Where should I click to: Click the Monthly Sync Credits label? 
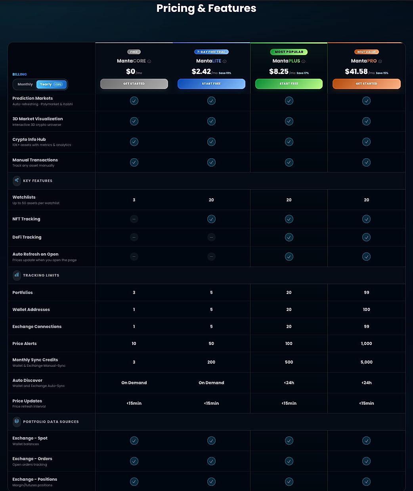pos(35,360)
